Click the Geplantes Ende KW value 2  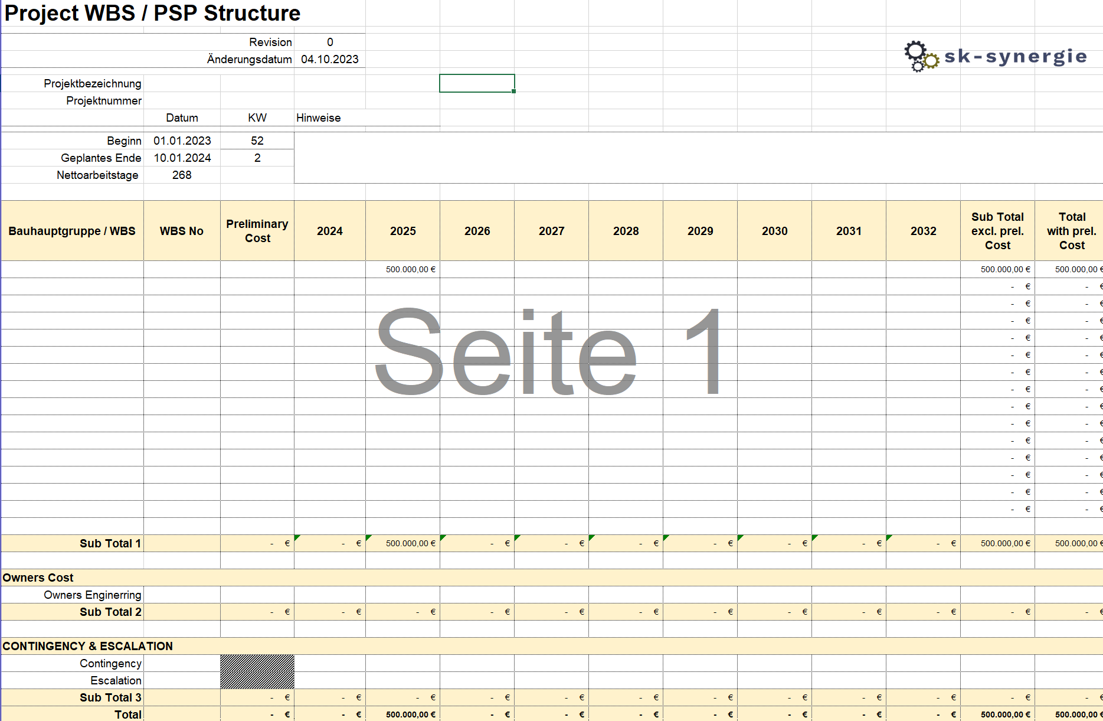pyautogui.click(x=257, y=158)
